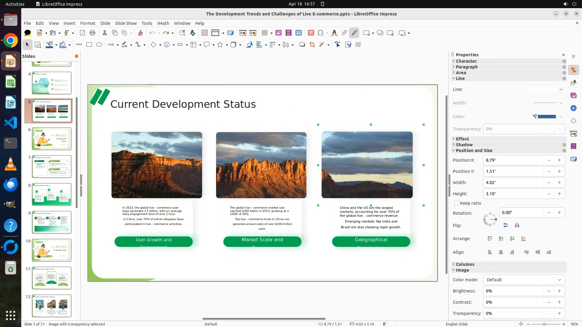
Task: Open the Slide Show menu
Action: tap(126, 23)
